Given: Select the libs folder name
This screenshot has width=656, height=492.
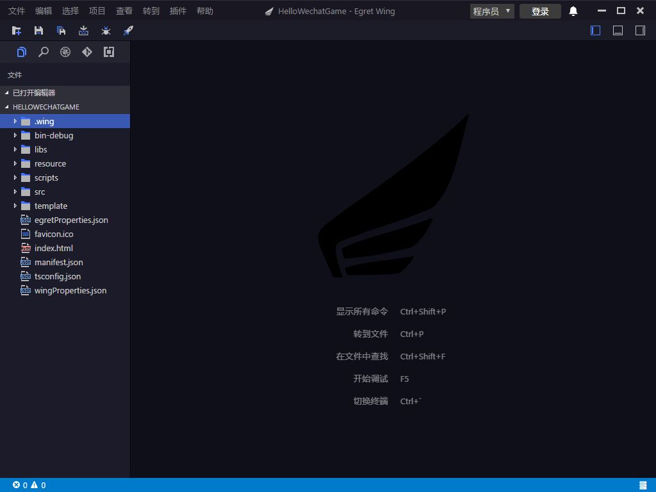Looking at the screenshot, I should pyautogui.click(x=40, y=149).
